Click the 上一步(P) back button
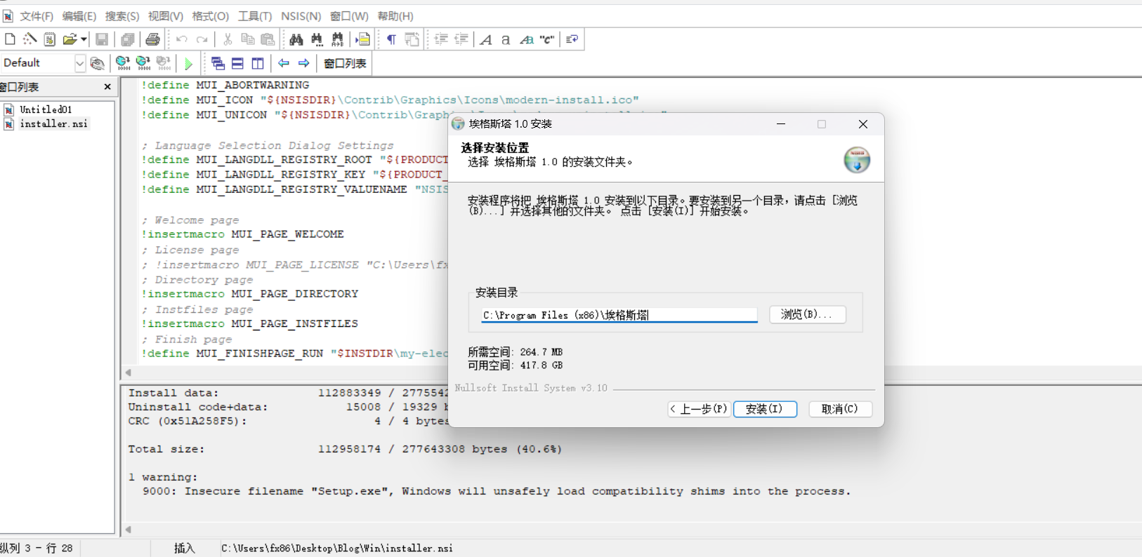The image size is (1142, 557). [699, 409]
